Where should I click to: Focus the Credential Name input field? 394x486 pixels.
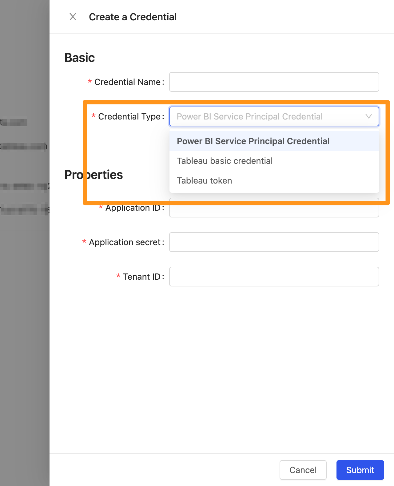[274, 82]
